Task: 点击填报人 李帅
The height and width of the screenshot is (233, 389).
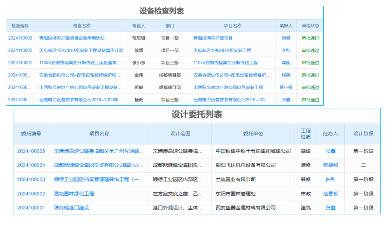Action: pyautogui.click(x=286, y=50)
